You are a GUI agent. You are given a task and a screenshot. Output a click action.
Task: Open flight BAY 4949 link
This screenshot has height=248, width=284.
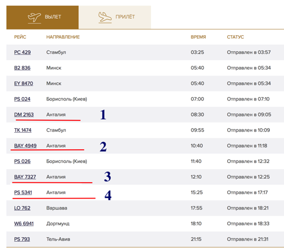26,146
